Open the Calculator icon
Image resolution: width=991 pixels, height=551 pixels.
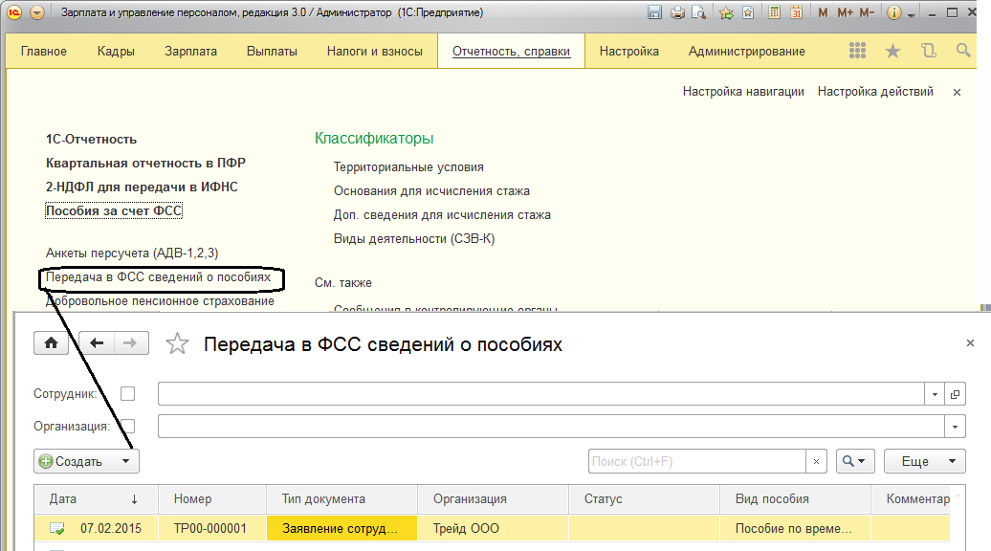pos(774,12)
